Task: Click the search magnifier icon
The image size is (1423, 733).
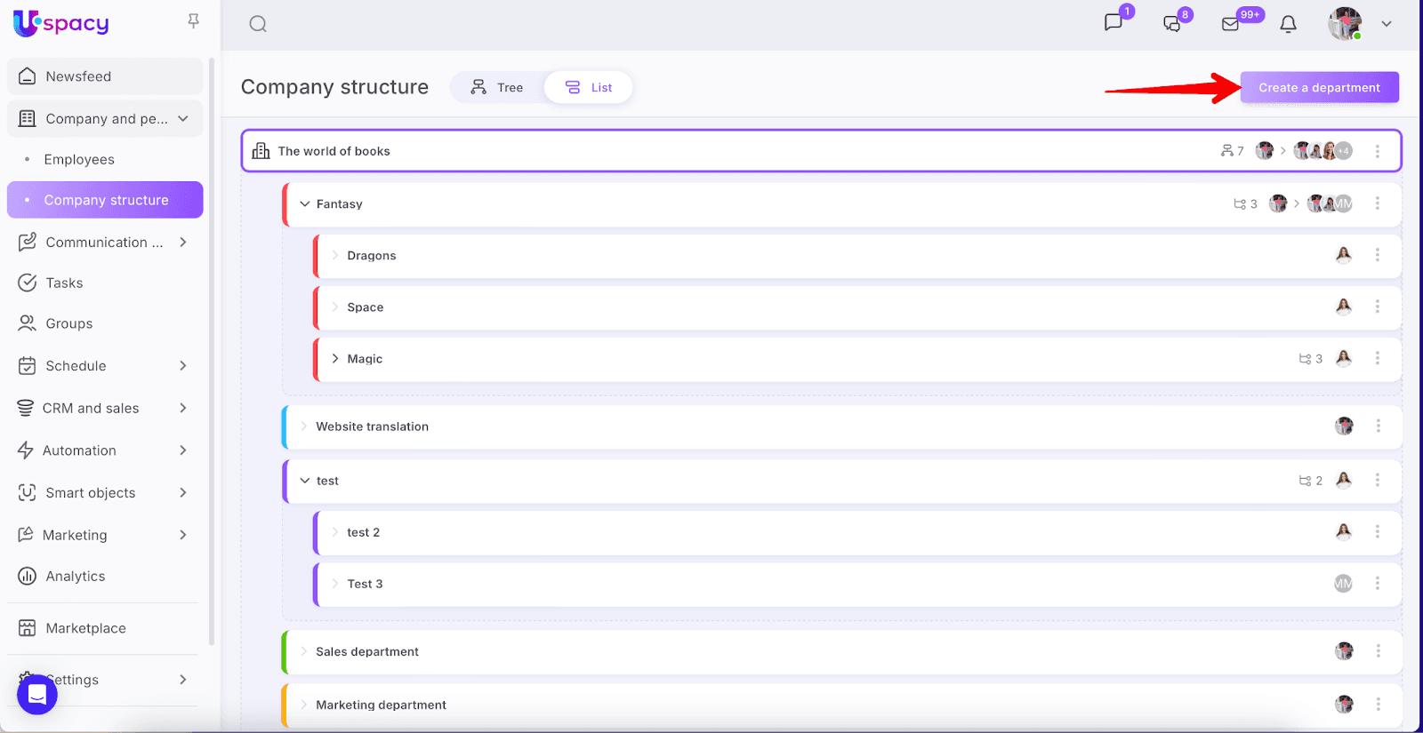Action: (258, 24)
